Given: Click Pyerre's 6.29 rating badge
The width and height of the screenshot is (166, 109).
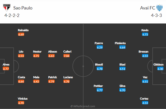Looking at the screenshot, I should [100, 47].
